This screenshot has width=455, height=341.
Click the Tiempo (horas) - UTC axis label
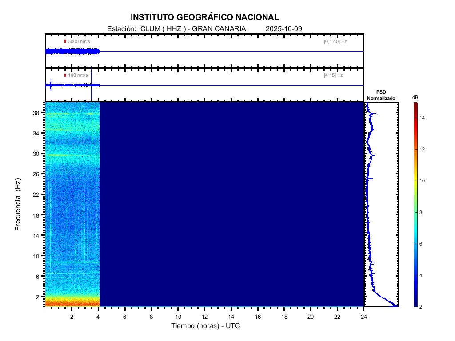point(205,326)
